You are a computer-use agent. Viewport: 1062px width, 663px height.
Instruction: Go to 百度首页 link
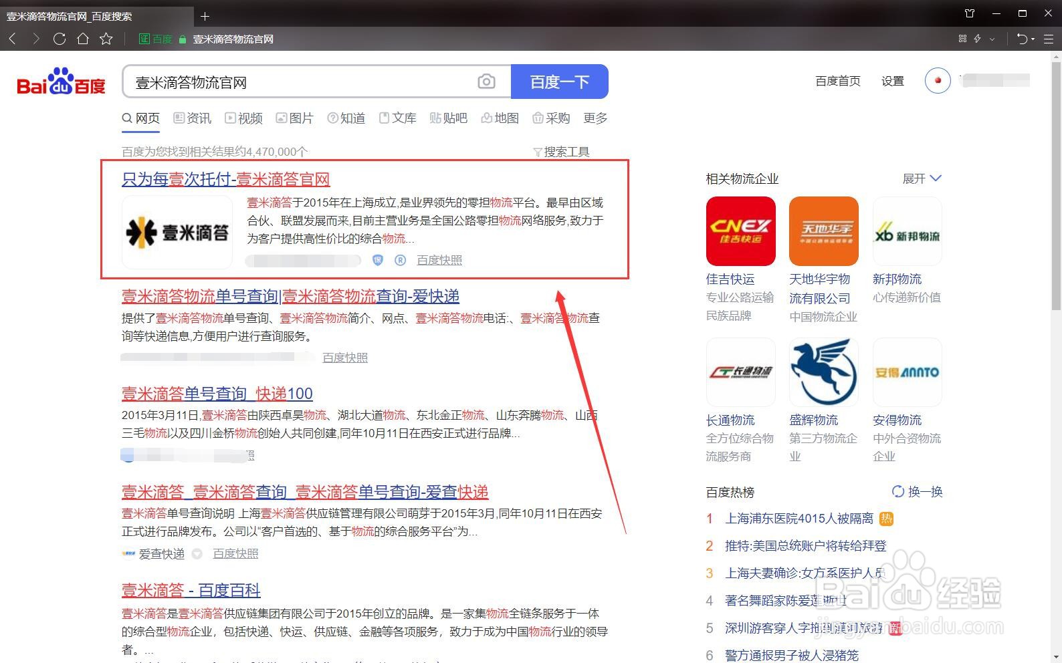(x=838, y=81)
